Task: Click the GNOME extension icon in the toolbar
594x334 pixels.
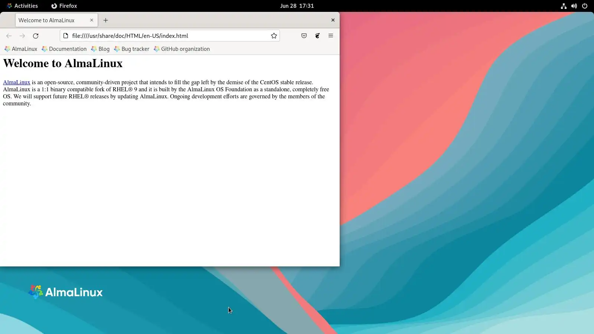Action: pos(317,36)
